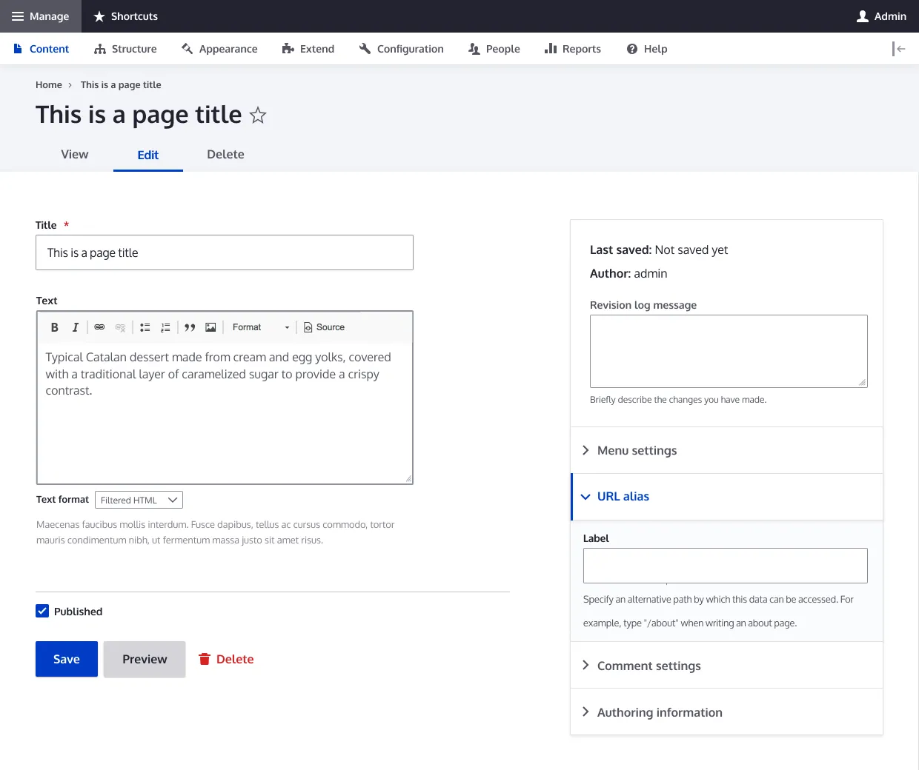Follow the Home breadcrumb link

click(49, 85)
